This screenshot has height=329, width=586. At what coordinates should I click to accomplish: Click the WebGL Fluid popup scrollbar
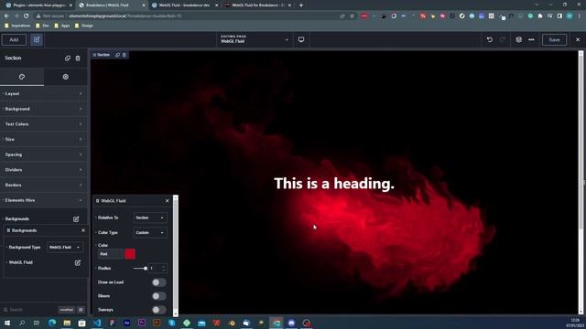(176, 255)
